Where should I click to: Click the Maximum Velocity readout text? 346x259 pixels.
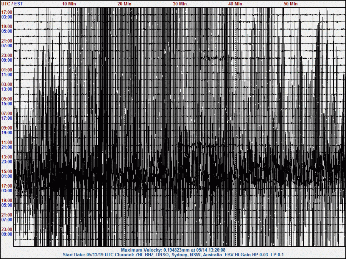click(173, 250)
